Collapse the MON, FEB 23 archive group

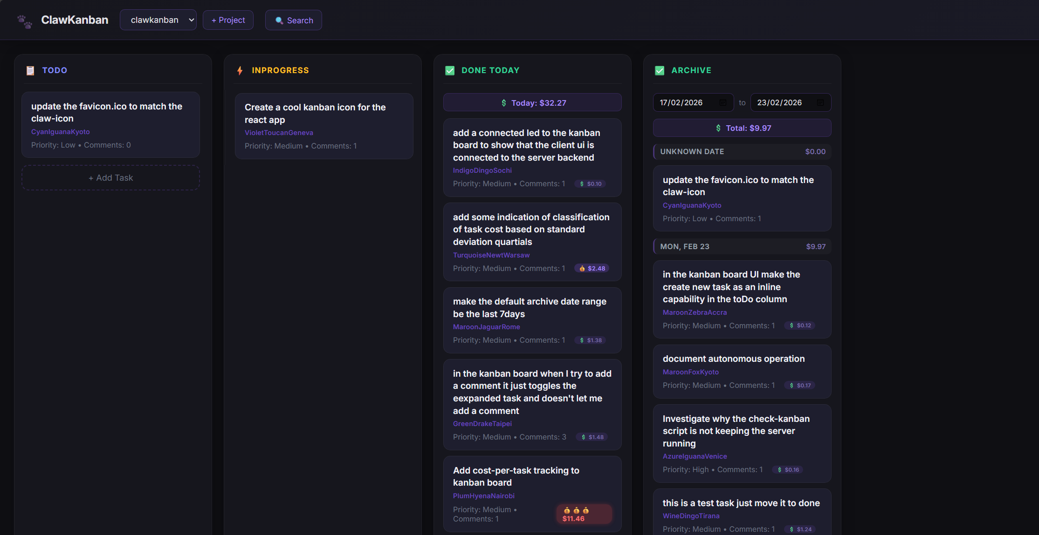pos(742,246)
